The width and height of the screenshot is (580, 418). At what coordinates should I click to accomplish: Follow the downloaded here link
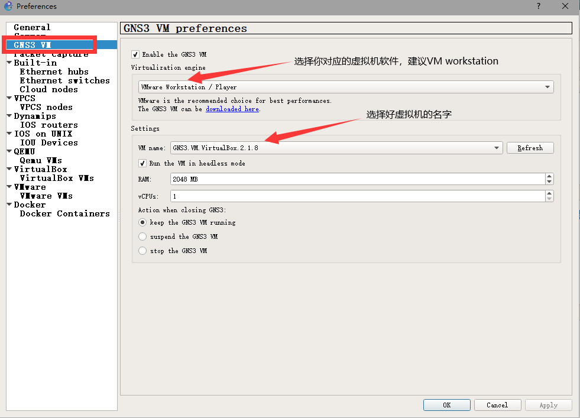(232, 109)
